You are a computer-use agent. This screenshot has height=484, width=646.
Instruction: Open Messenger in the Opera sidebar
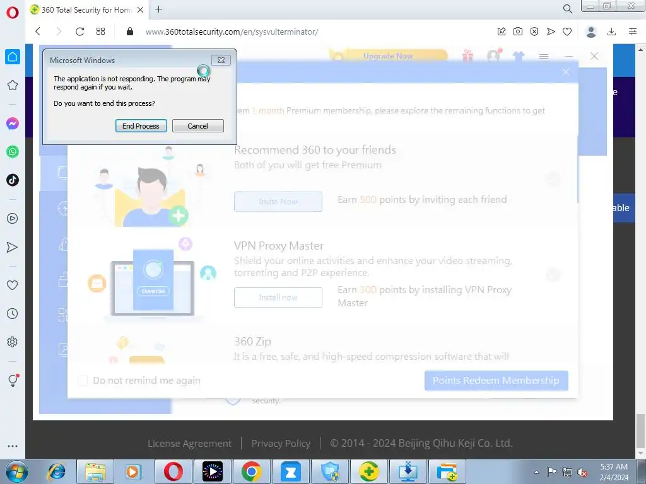tap(13, 124)
